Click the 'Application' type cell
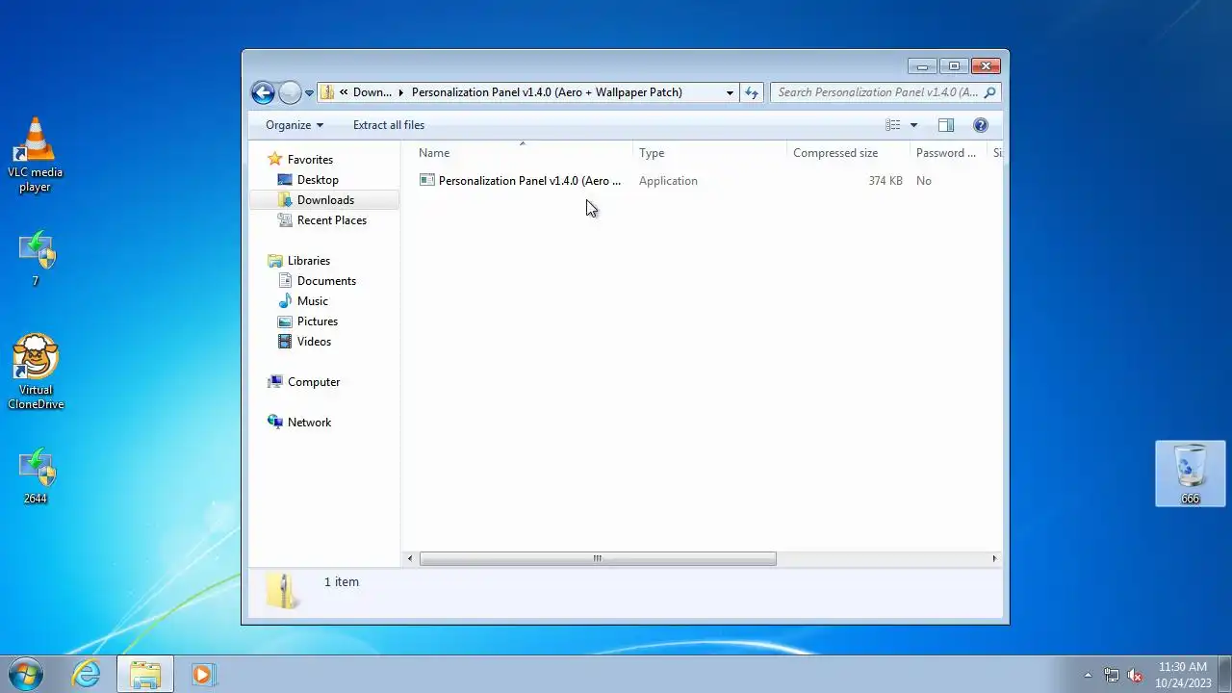 click(x=668, y=181)
